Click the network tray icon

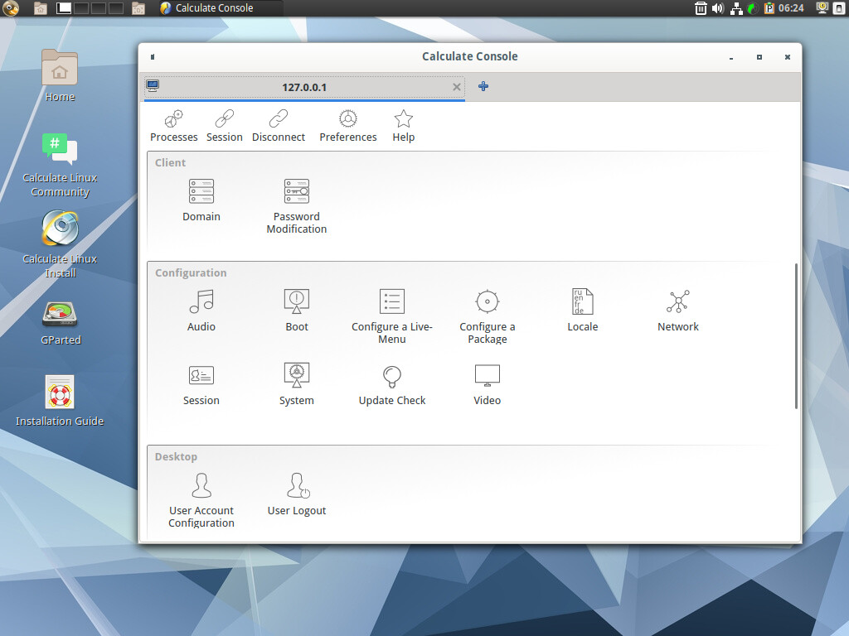pos(736,8)
